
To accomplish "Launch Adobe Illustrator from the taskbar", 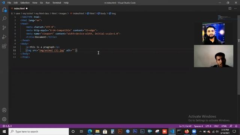I will coord(120,132).
